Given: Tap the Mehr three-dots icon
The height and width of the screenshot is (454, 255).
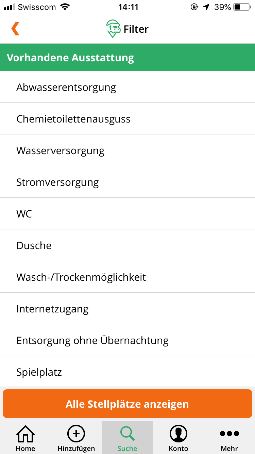Looking at the screenshot, I should tap(230, 434).
